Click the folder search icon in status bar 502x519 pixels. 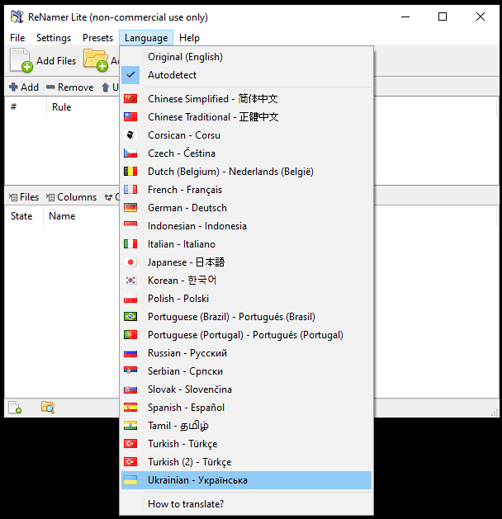point(48,407)
